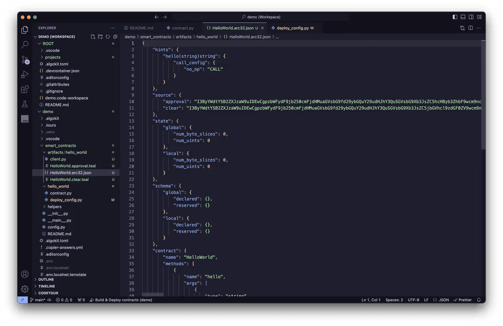Screen dimensions: 503x326
Task: Open the Run and Debug view
Action: tap(24, 74)
